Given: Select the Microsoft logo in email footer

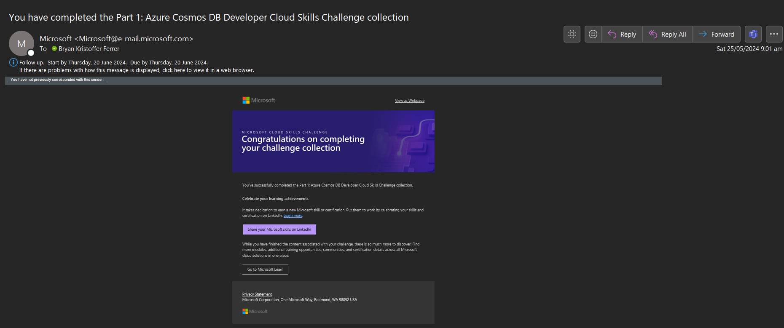Looking at the screenshot, I should click(255, 312).
